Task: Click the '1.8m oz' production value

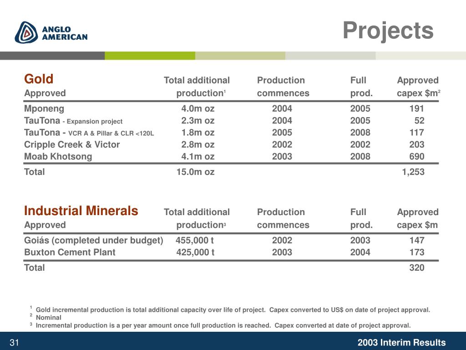Action: point(198,133)
